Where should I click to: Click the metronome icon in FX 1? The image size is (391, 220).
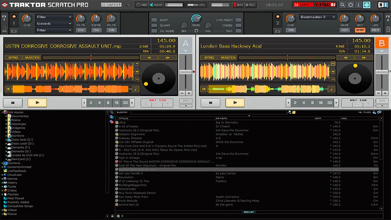click(x=5, y=28)
